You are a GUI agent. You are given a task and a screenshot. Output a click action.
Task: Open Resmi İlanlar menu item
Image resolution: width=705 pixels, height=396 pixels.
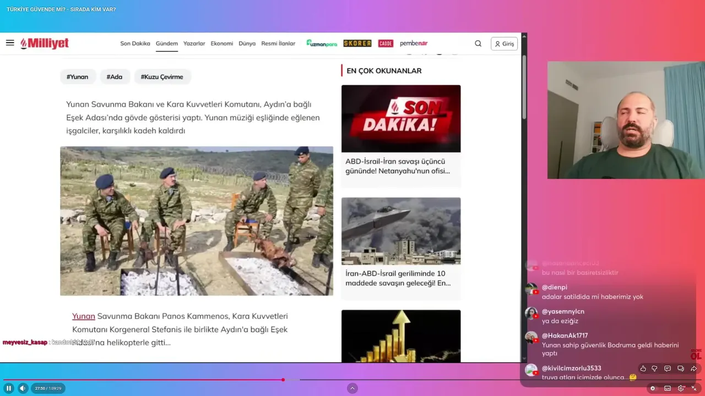click(x=278, y=43)
